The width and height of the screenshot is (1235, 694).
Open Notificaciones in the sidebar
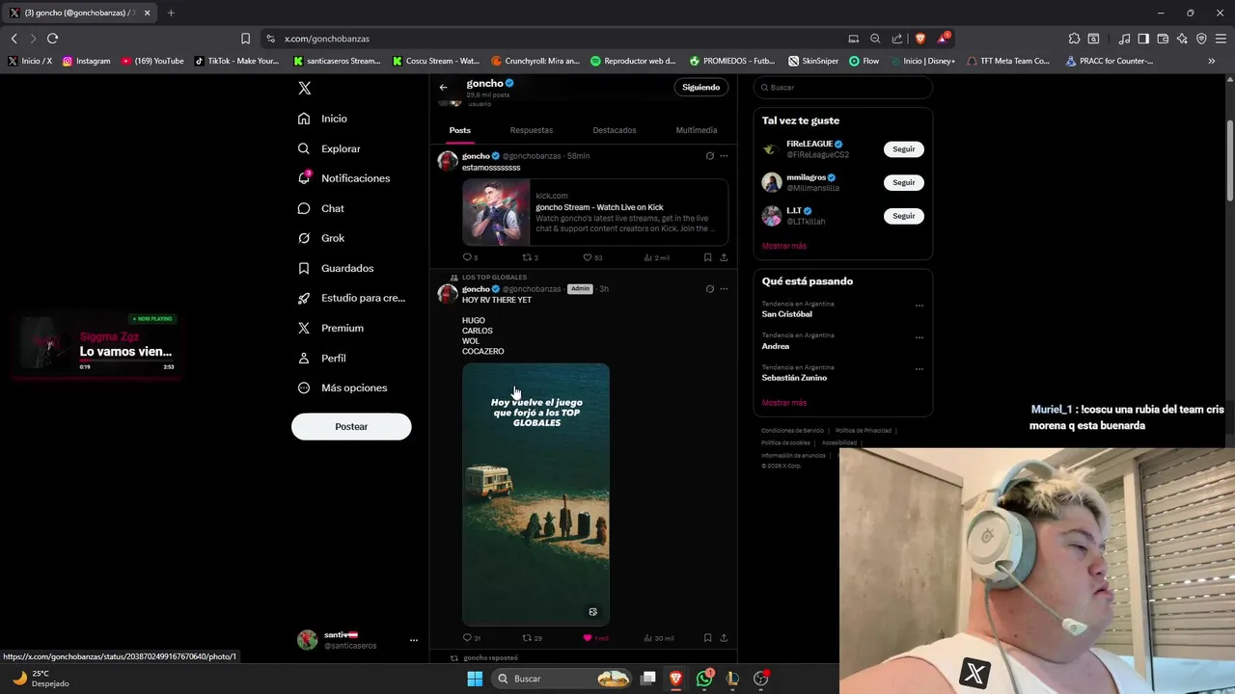pos(344,178)
